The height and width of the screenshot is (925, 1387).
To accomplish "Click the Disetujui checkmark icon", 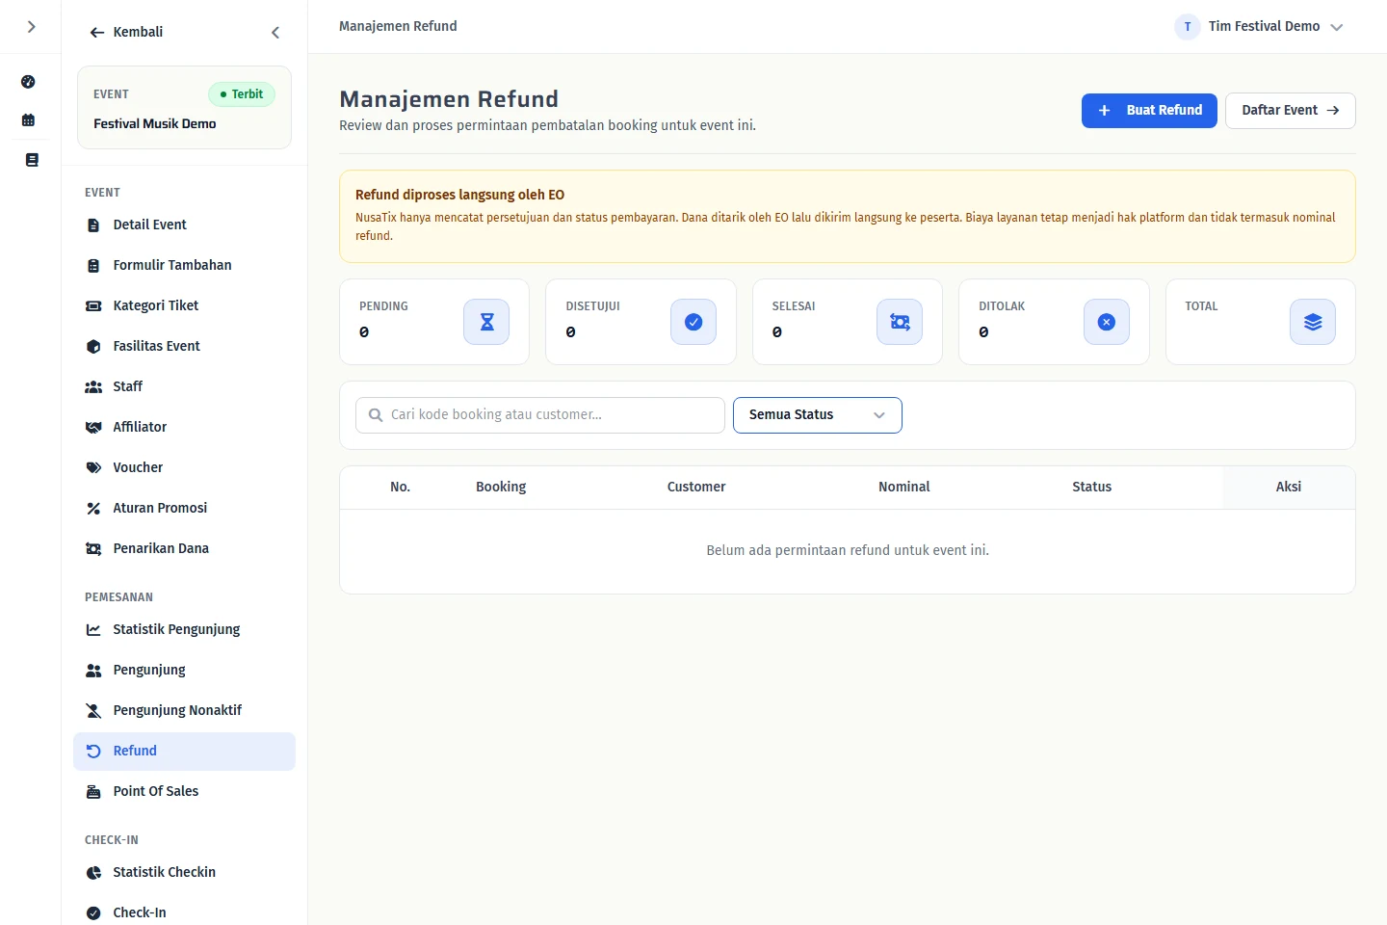I will pyautogui.click(x=693, y=322).
